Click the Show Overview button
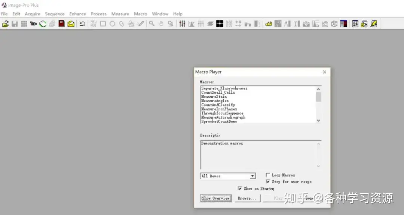The width and height of the screenshot is (404, 215). pyautogui.click(x=216, y=198)
